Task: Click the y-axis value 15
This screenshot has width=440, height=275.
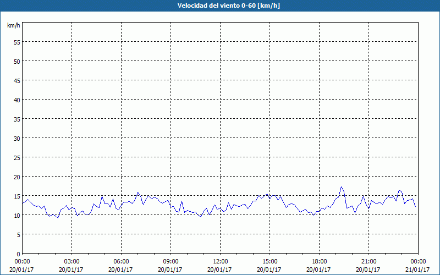Action: (17, 196)
